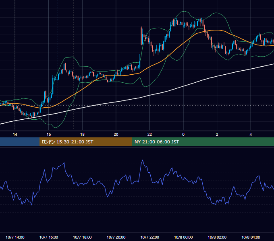Click the 10/8 04:00 label on indicator axis
This screenshot has height=241, width=274.
251,237
